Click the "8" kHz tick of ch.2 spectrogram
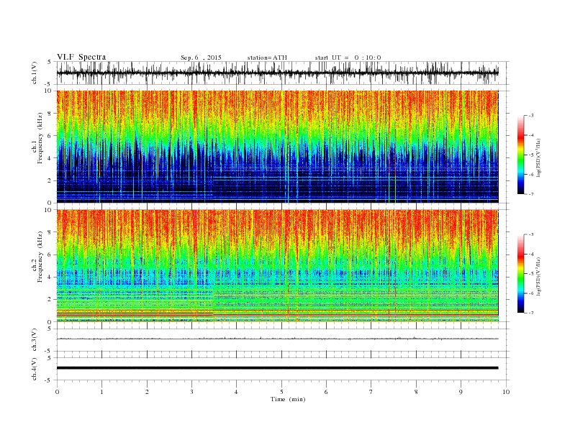Screen dimensions: 570x440 coord(50,232)
